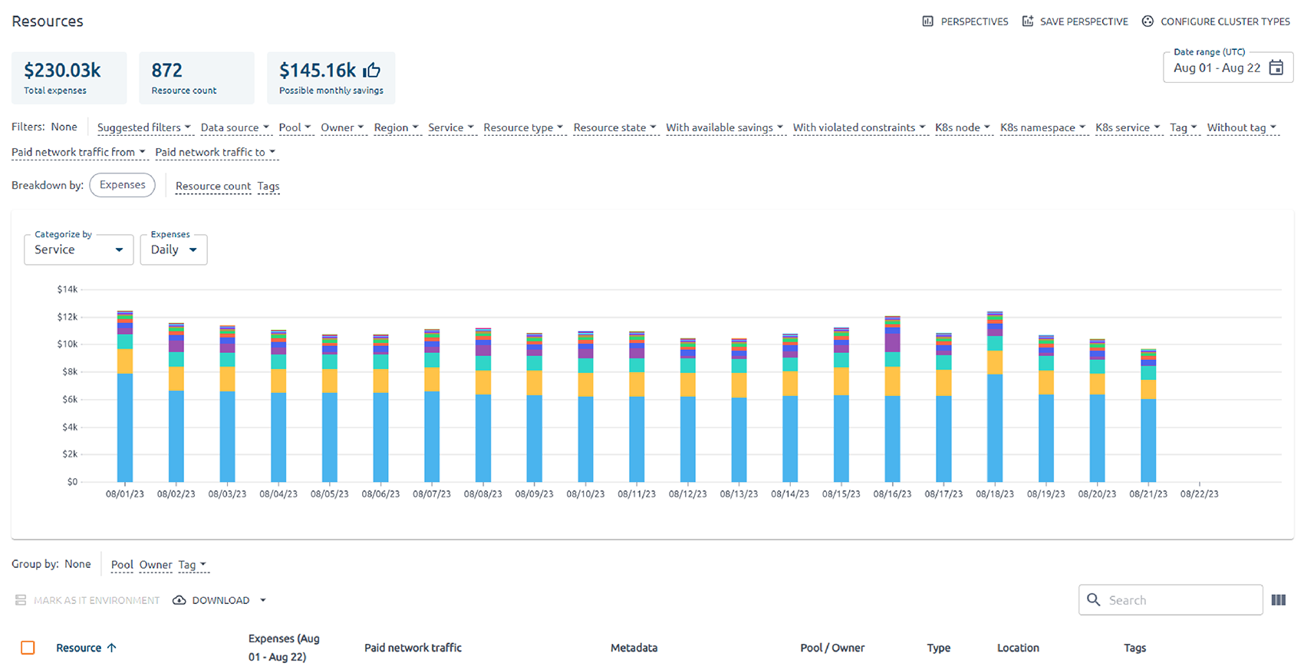Group resources by Owner

(156, 565)
